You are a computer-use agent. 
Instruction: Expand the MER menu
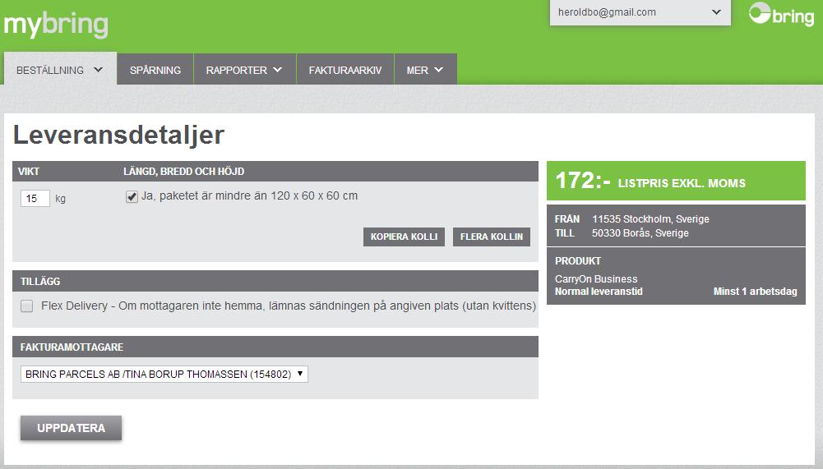425,70
